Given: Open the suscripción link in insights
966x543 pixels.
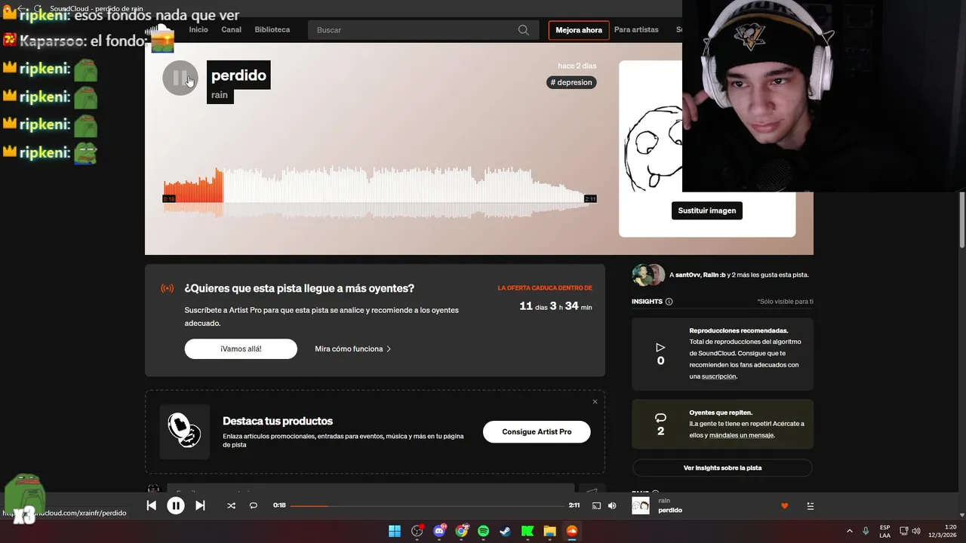Looking at the screenshot, I should (x=718, y=376).
